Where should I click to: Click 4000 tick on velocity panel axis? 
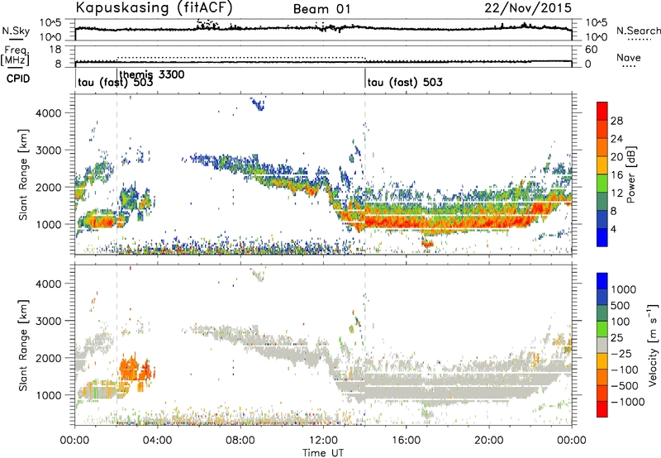pos(49,284)
